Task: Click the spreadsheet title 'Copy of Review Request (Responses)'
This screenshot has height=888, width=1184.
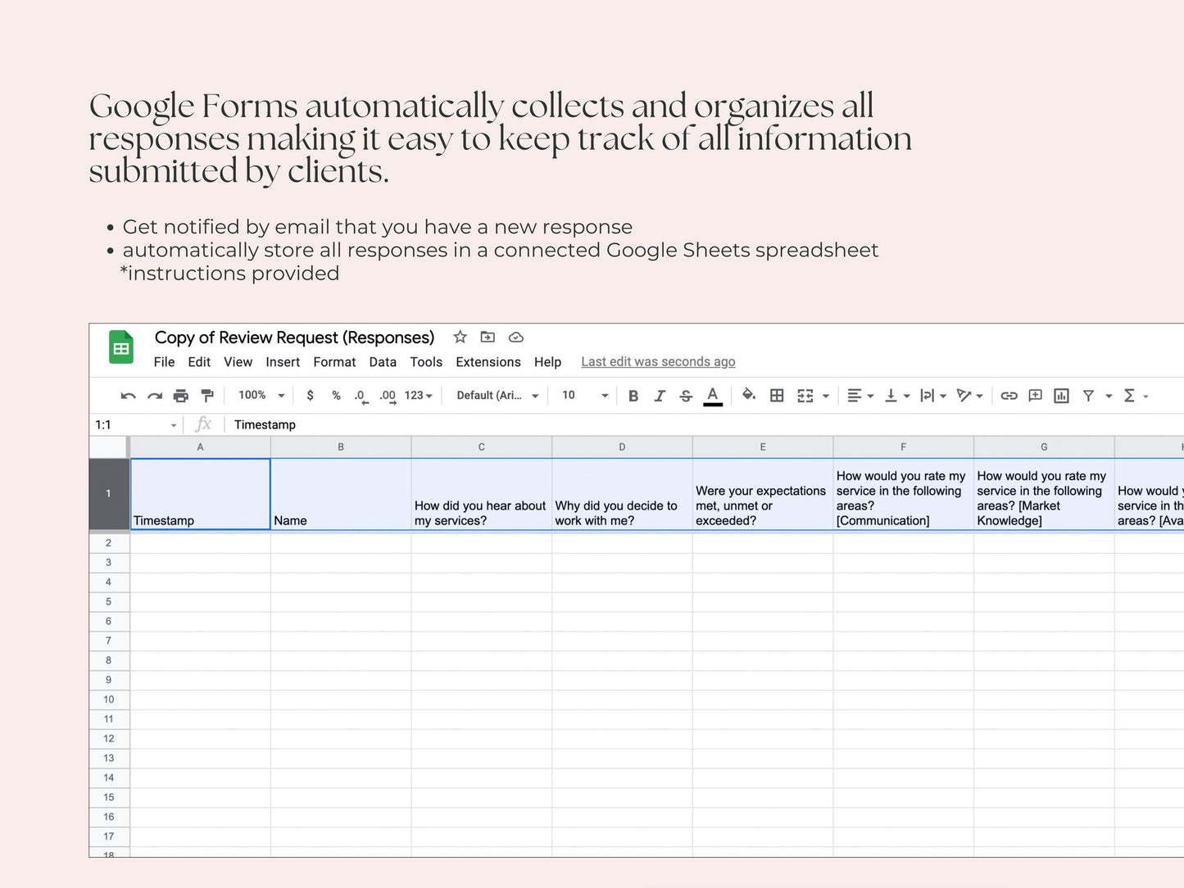Action: pyautogui.click(x=294, y=338)
